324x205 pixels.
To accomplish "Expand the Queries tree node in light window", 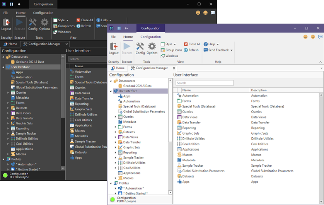I will pyautogui.click(x=115, y=116).
